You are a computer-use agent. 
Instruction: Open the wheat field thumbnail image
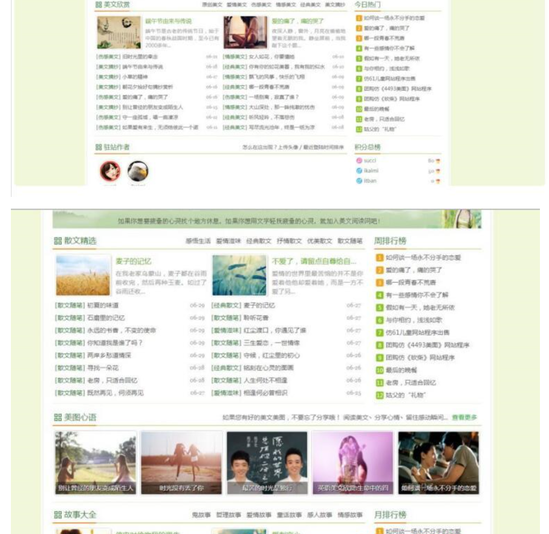coord(83,275)
